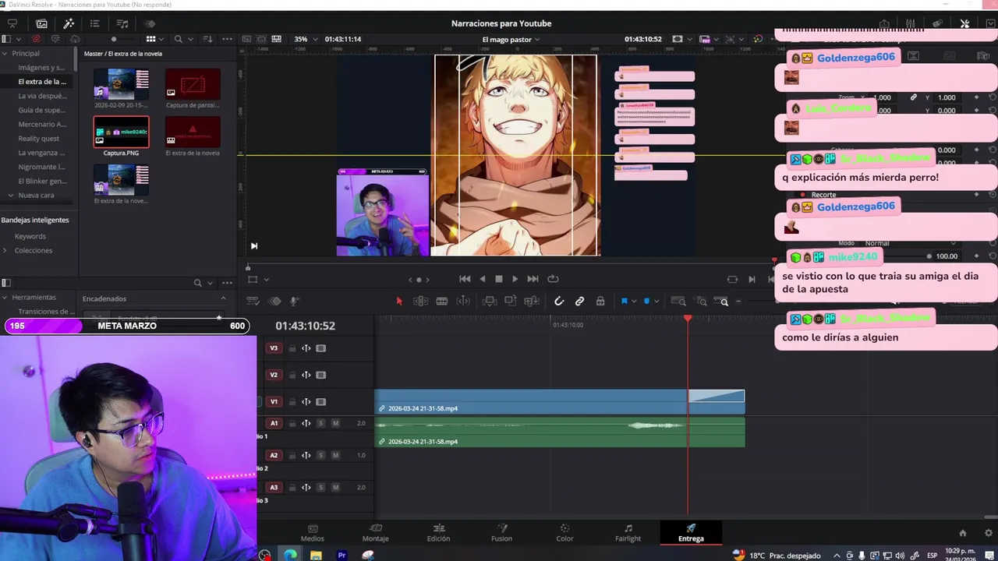Select the arrow Selection mode tool
Screen dimensions: 998x561
[x=399, y=302]
